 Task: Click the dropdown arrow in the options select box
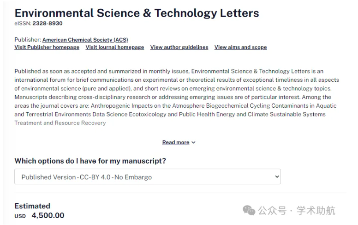pos(277,176)
